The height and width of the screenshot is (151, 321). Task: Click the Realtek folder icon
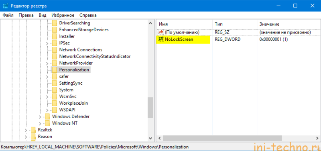point(33,130)
